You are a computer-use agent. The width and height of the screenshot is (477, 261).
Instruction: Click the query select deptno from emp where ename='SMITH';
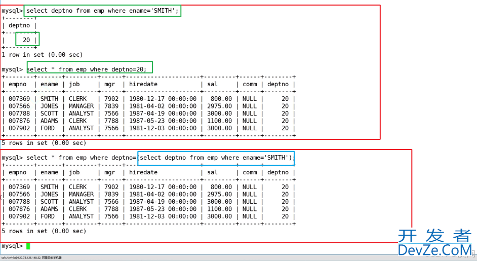click(102, 11)
